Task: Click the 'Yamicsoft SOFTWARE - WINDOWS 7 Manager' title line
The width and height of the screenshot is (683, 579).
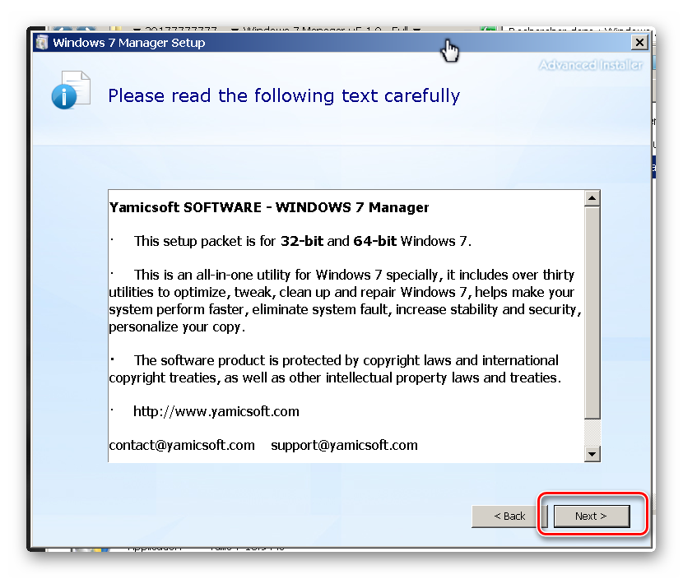Action: tap(269, 207)
